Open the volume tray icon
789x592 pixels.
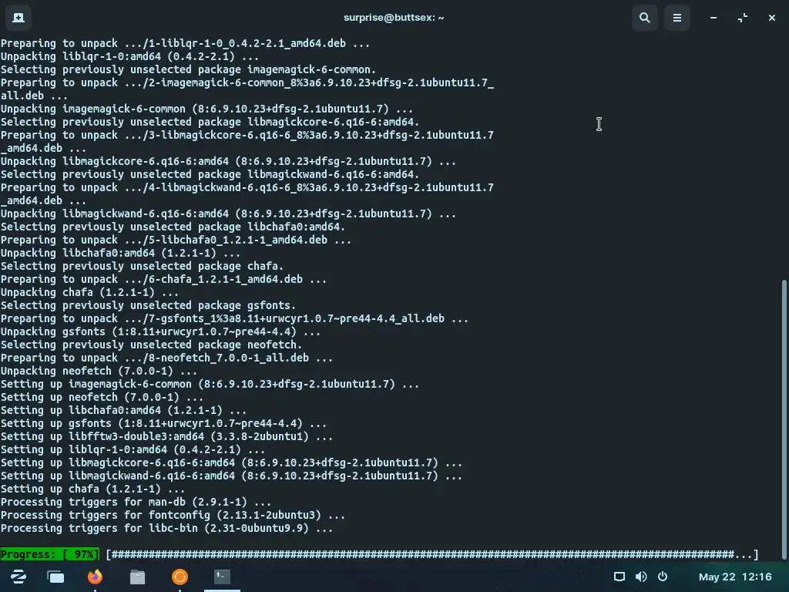[x=641, y=577]
